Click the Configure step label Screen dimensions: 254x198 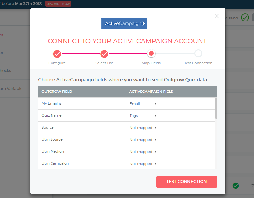click(x=57, y=63)
